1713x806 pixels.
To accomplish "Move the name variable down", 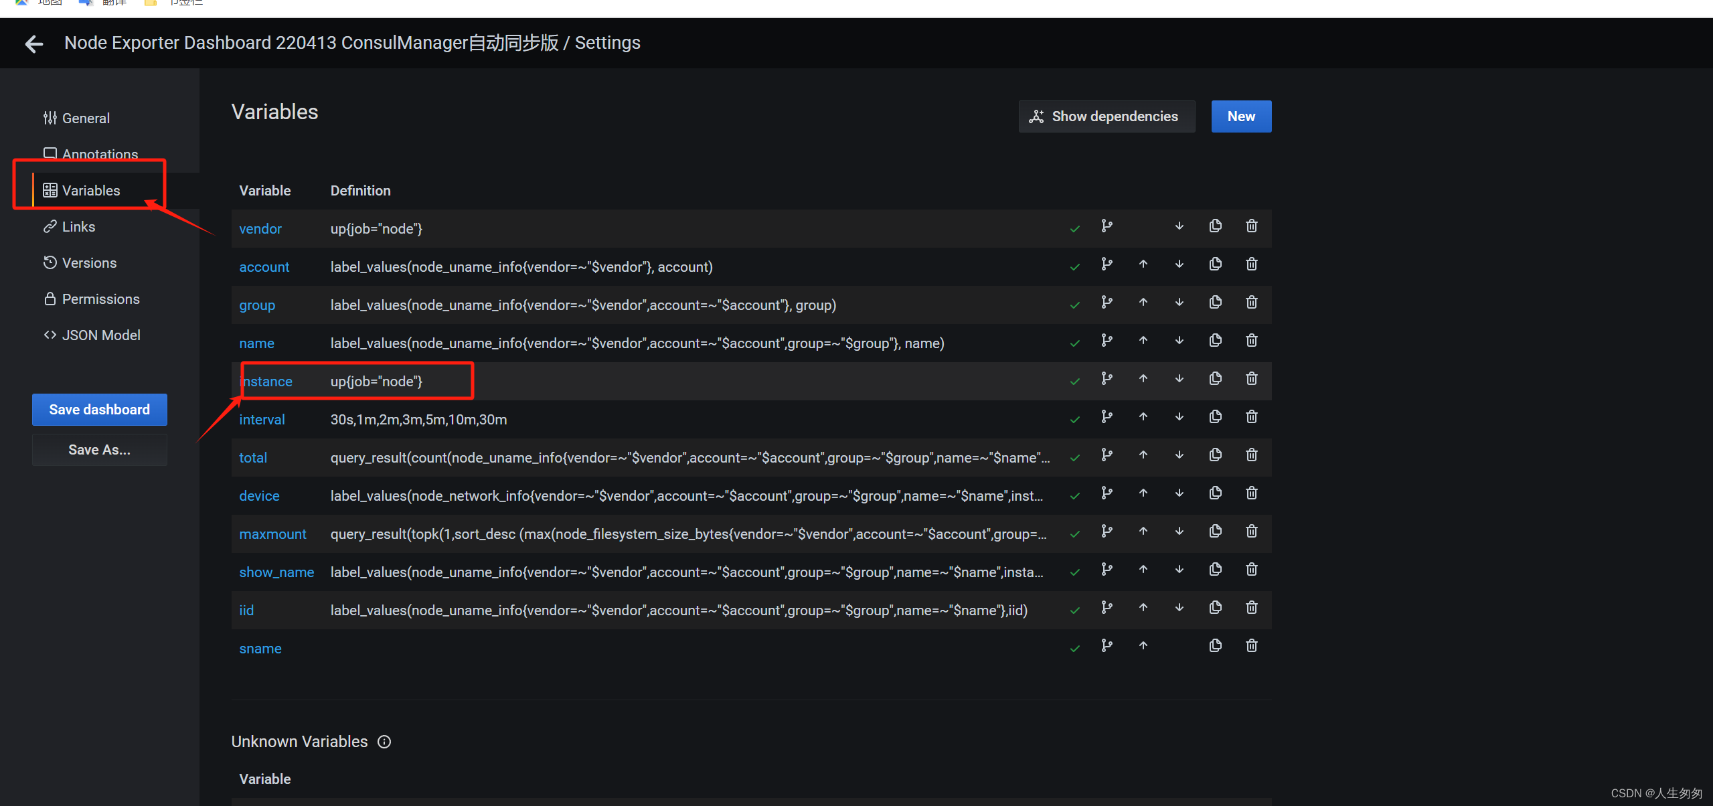I will pos(1179,341).
